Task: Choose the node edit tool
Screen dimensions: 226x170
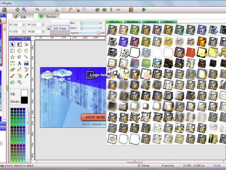Action: [26, 44]
